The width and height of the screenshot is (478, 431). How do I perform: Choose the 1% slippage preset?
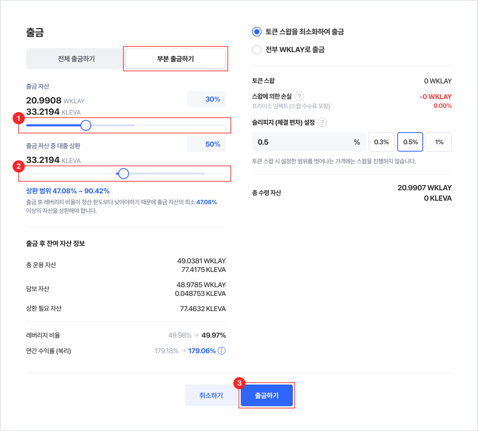(x=439, y=142)
